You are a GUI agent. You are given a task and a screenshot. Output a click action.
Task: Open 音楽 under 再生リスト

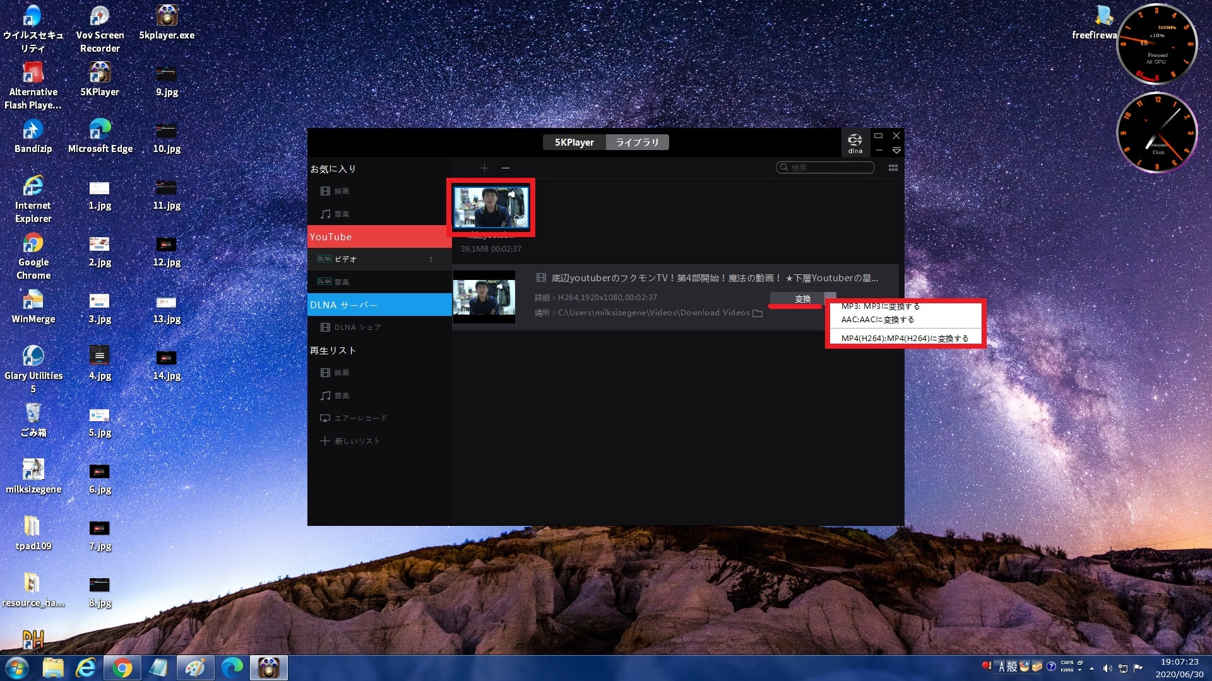(x=379, y=395)
